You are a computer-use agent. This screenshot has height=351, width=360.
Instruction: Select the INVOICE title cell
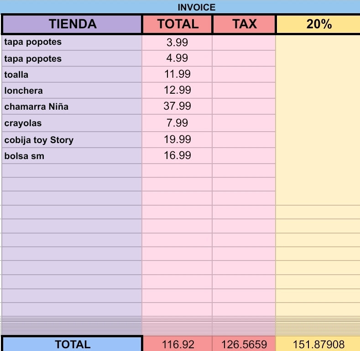(180, 7)
